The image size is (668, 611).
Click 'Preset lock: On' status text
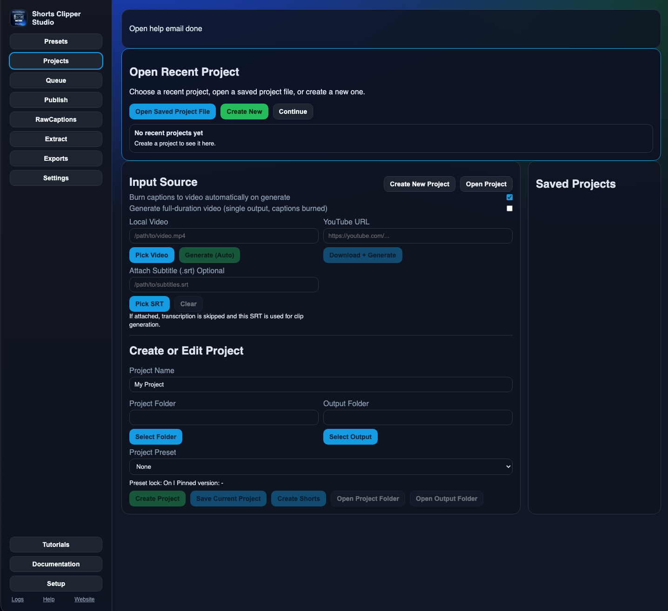(150, 483)
